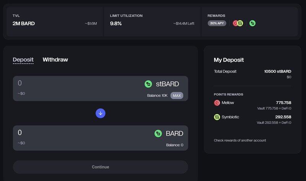
Task: Click the 30% APY badge
Action: tap(217, 23)
